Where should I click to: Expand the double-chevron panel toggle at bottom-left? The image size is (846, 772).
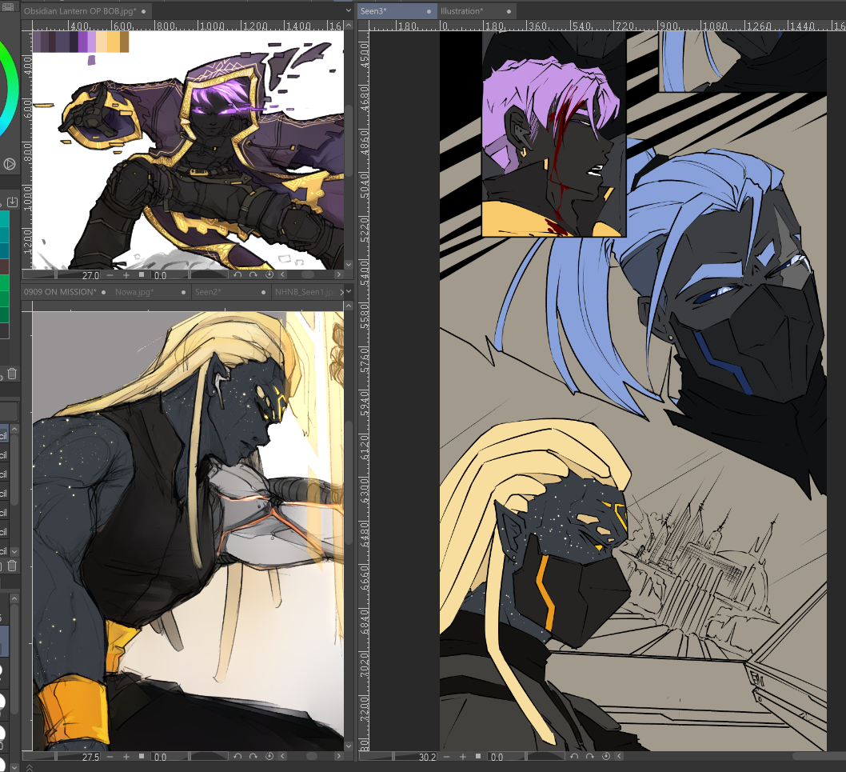pyautogui.click(x=29, y=768)
